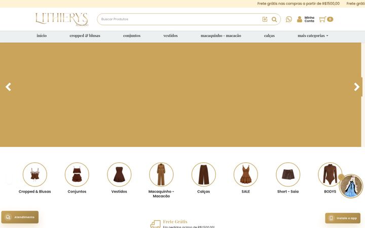Click the main gold banner slide
This screenshot has width=365, height=228.
coord(180,95)
